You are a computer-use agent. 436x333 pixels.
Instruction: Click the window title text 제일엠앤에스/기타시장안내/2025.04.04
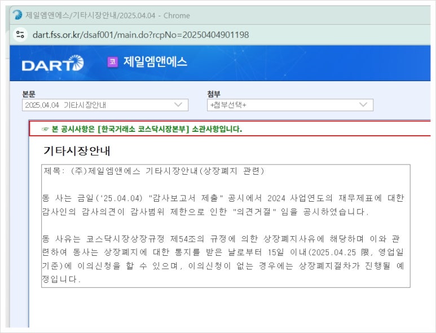coord(90,15)
